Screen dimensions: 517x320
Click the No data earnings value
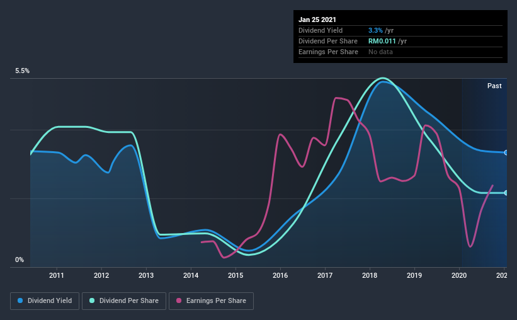(380, 52)
